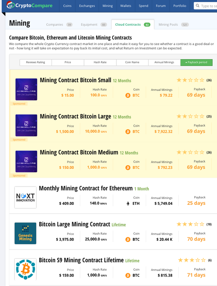The image size is (217, 286).
Task: Click the Next Innovation logo
Action: pyautogui.click(x=25, y=197)
